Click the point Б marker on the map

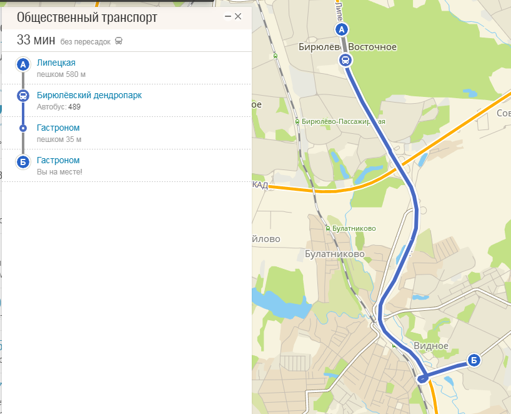tap(474, 360)
